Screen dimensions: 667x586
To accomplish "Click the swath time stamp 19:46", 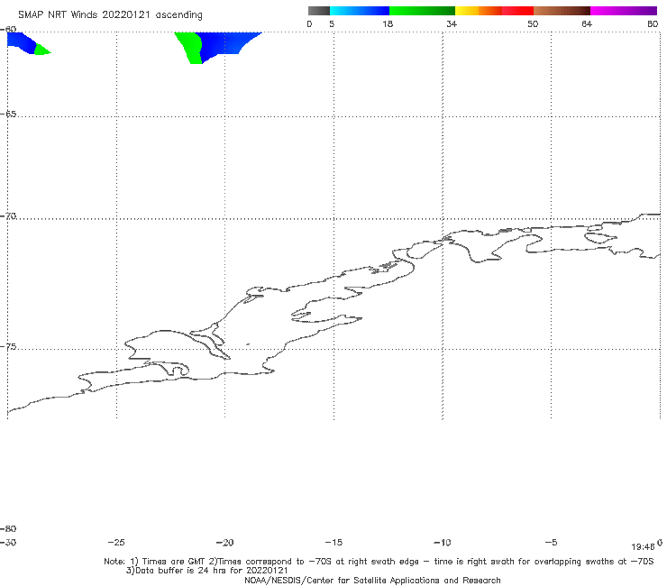I will (x=643, y=547).
